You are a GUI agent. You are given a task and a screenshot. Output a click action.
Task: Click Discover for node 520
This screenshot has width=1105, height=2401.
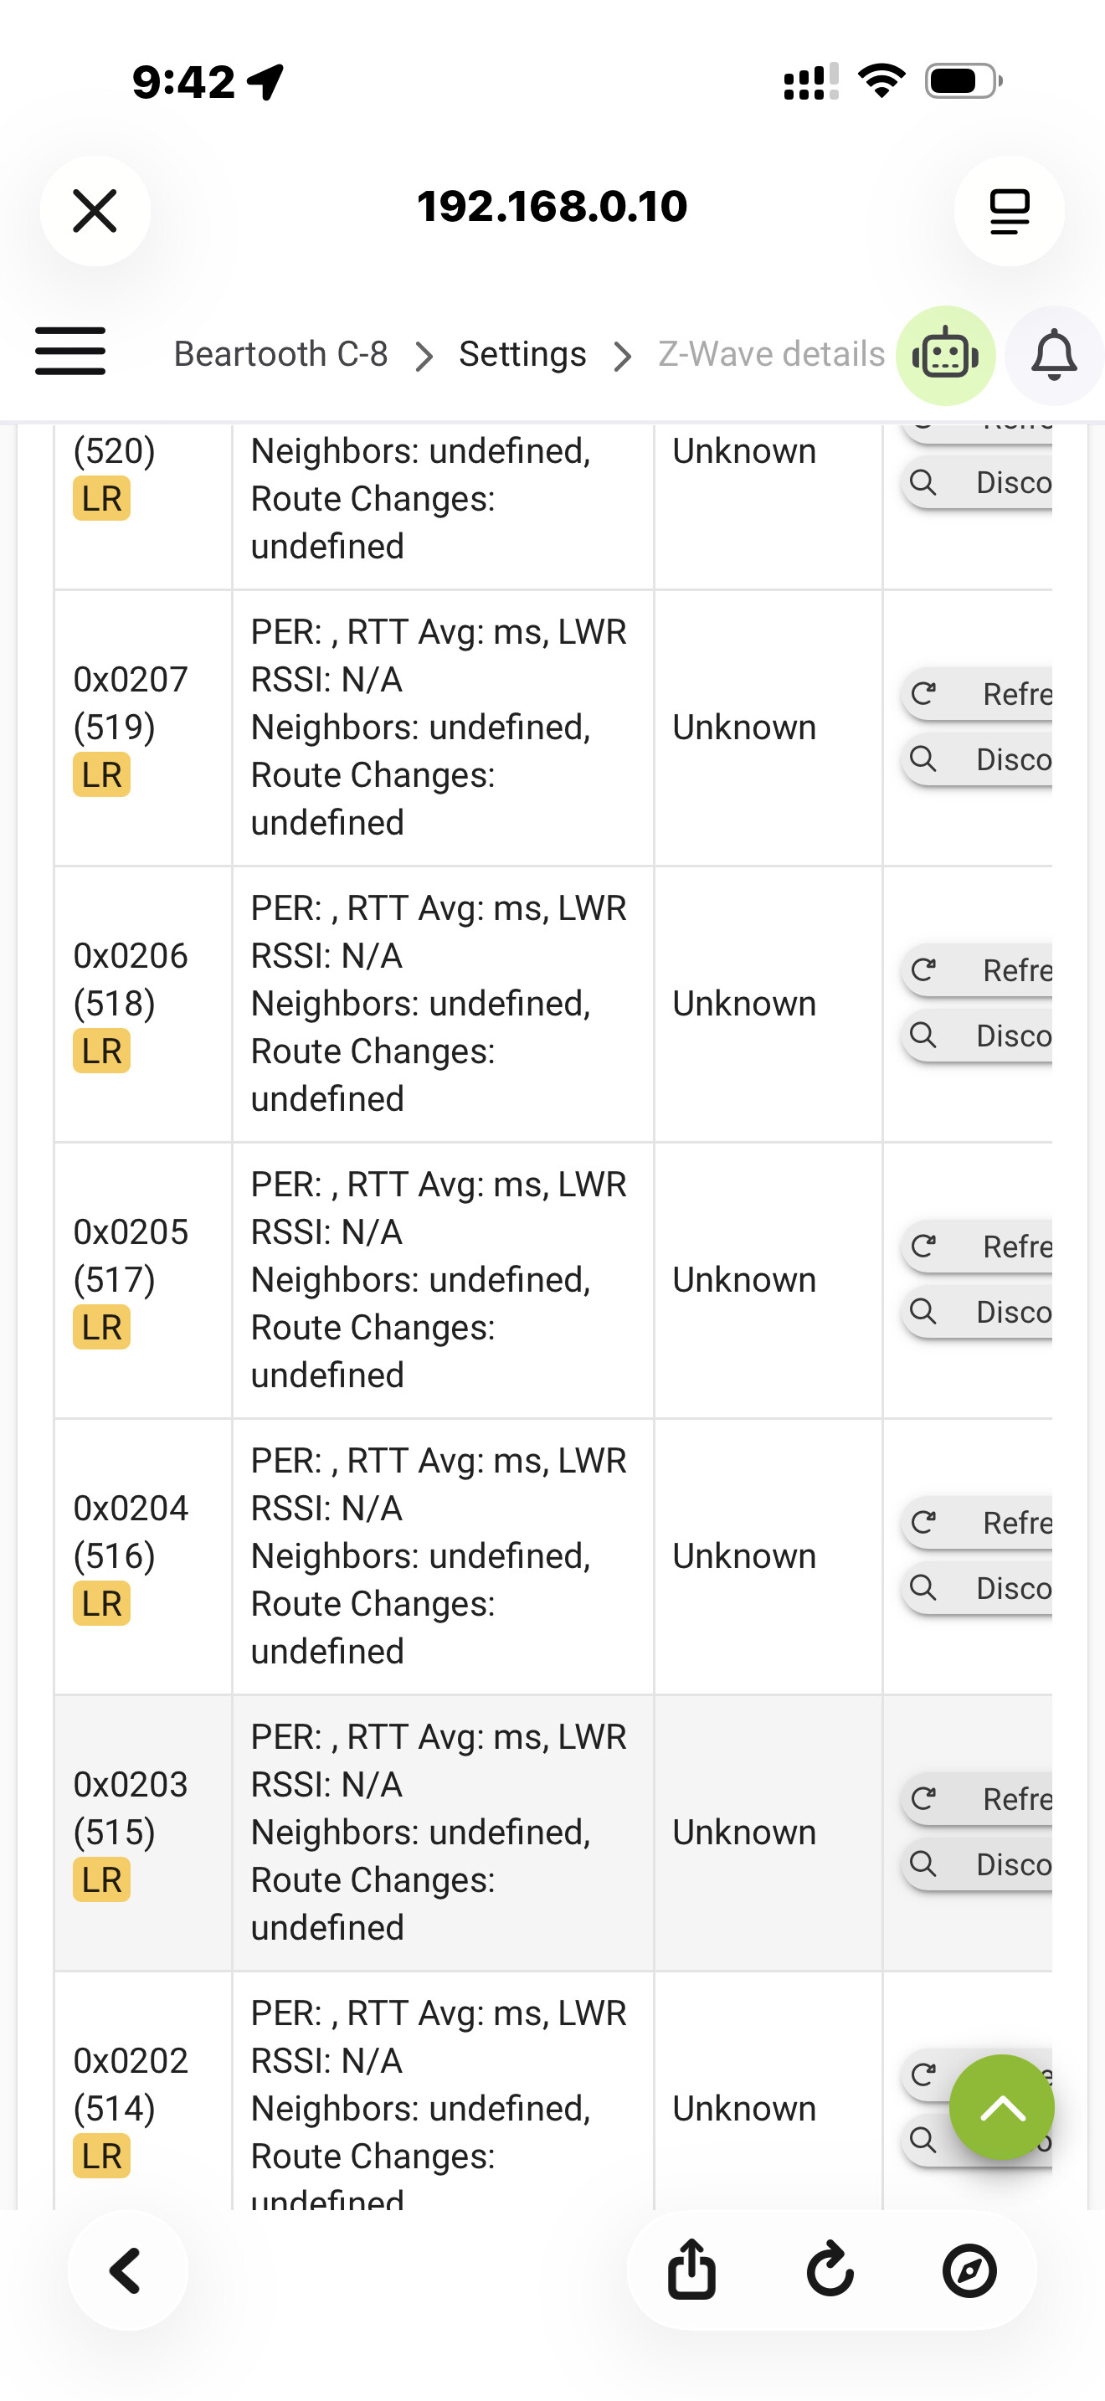pos(979,482)
